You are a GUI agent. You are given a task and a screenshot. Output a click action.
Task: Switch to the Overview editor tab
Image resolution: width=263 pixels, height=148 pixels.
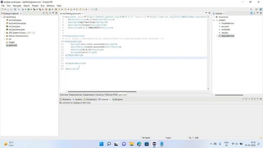(64, 95)
